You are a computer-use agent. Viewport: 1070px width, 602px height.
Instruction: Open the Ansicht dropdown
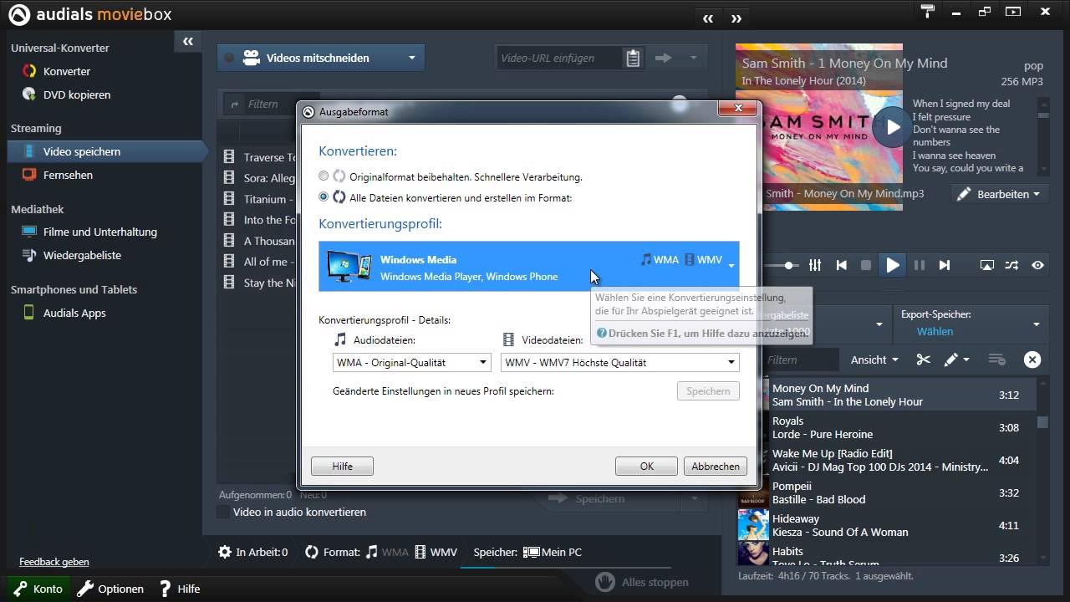(x=874, y=360)
